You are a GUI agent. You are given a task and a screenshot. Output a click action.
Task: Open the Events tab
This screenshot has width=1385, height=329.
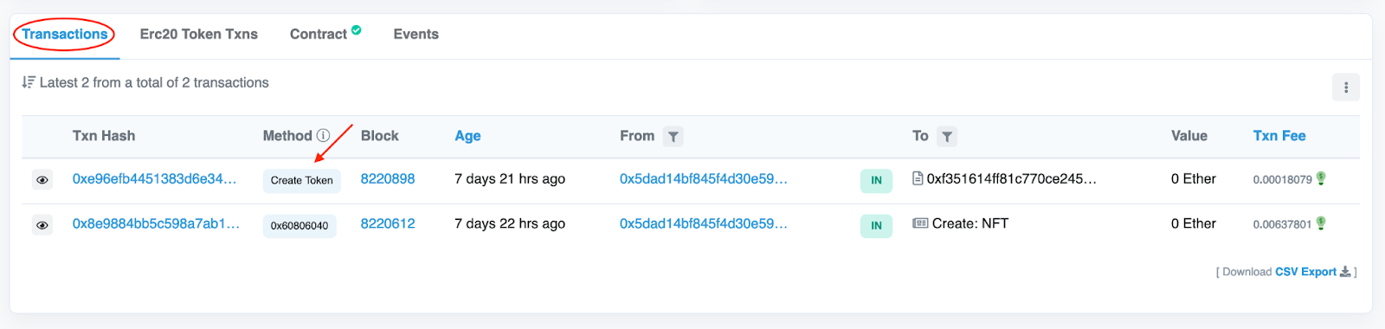416,35
